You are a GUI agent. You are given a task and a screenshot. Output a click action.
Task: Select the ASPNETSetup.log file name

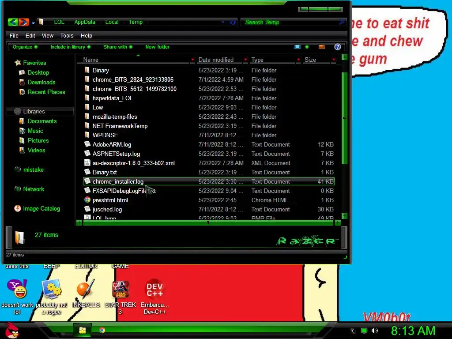[116, 154]
